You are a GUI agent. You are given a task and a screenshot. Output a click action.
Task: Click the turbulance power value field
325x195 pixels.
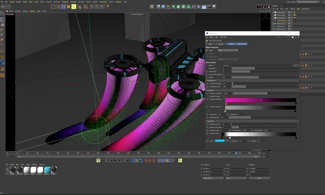227,83
